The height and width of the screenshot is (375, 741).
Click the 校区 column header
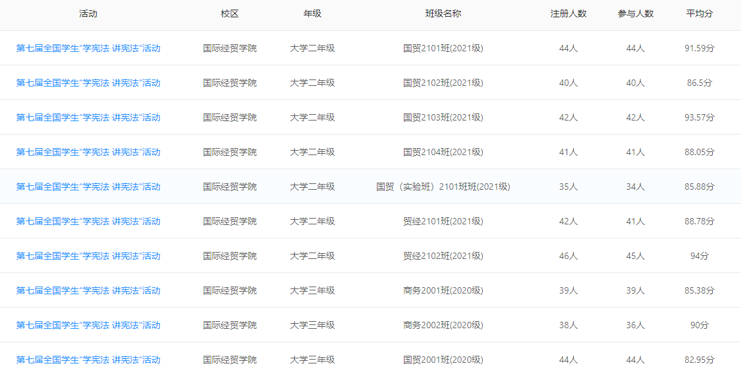[x=230, y=13]
